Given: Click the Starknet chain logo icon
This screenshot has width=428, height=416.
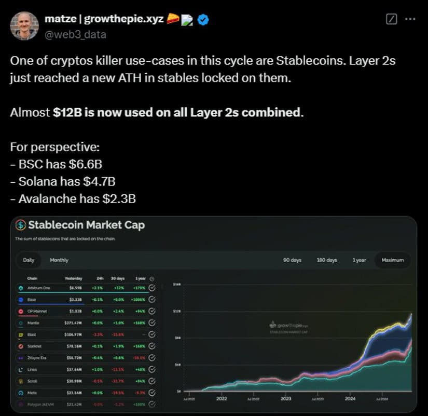Looking at the screenshot, I should [21, 346].
